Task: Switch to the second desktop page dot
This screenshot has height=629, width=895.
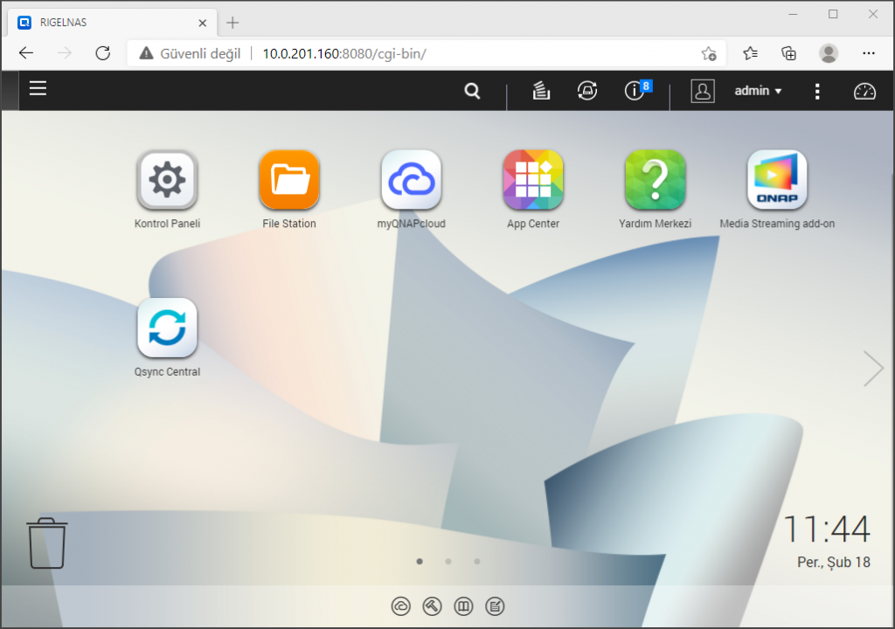Action: point(448,562)
